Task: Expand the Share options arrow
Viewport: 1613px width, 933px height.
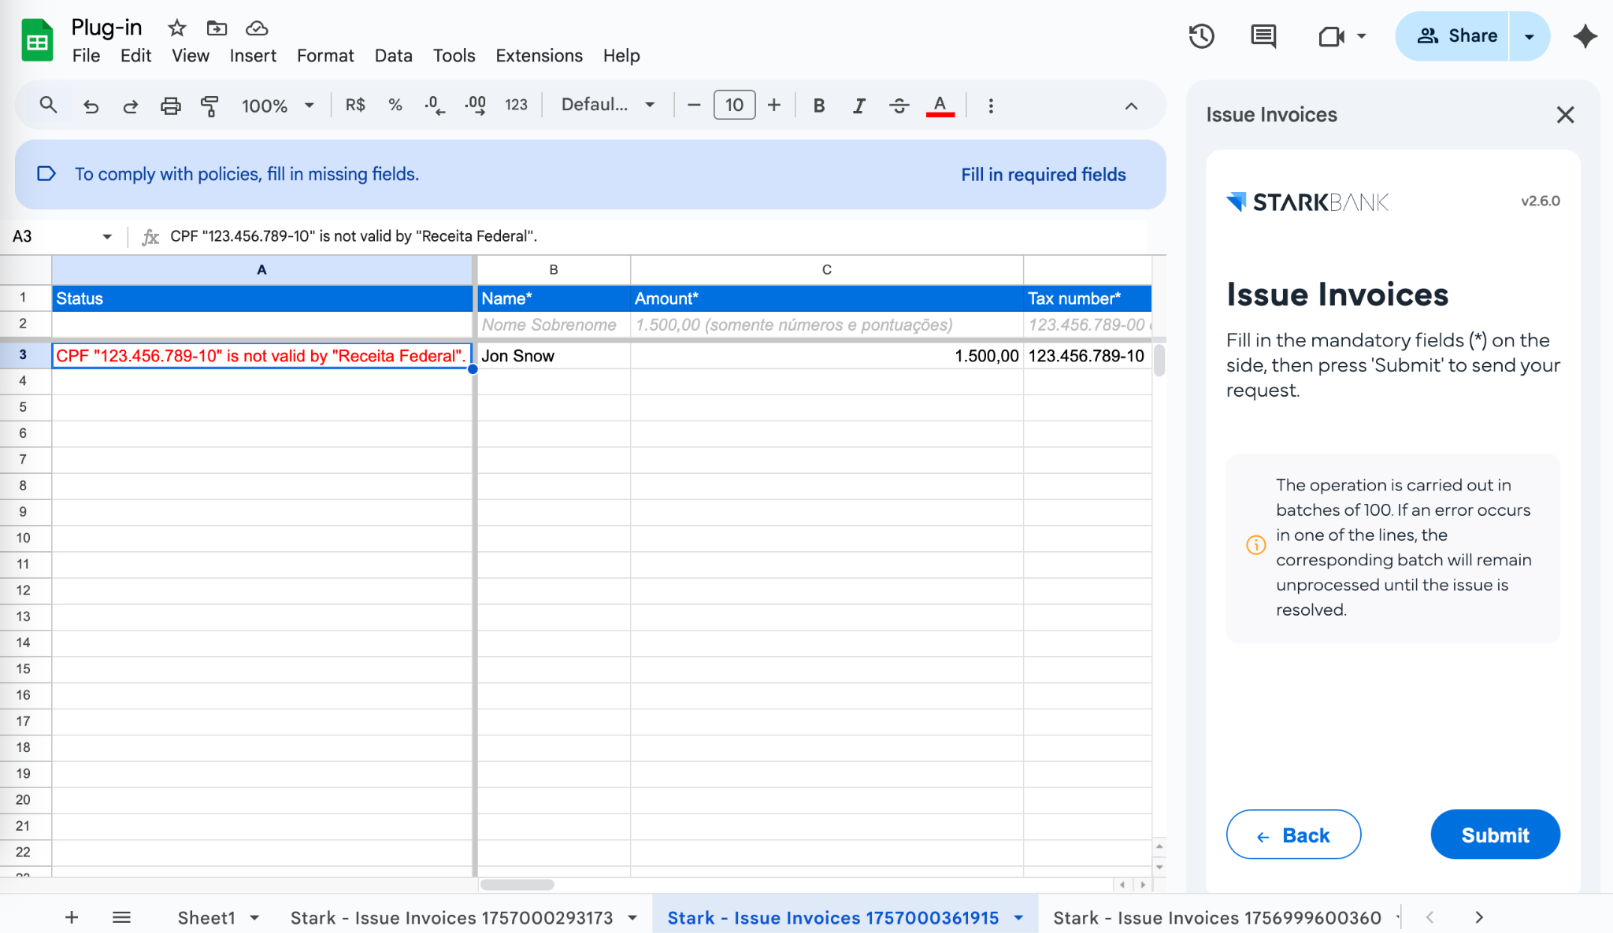Action: (x=1529, y=36)
